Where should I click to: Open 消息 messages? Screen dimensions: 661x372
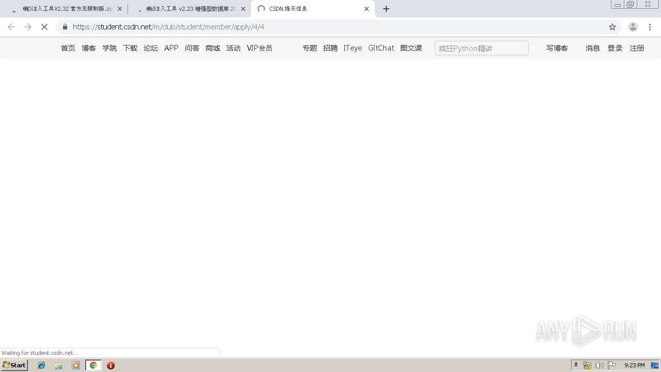[x=593, y=48]
